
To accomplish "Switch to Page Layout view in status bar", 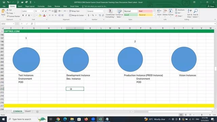I will 185,115.
